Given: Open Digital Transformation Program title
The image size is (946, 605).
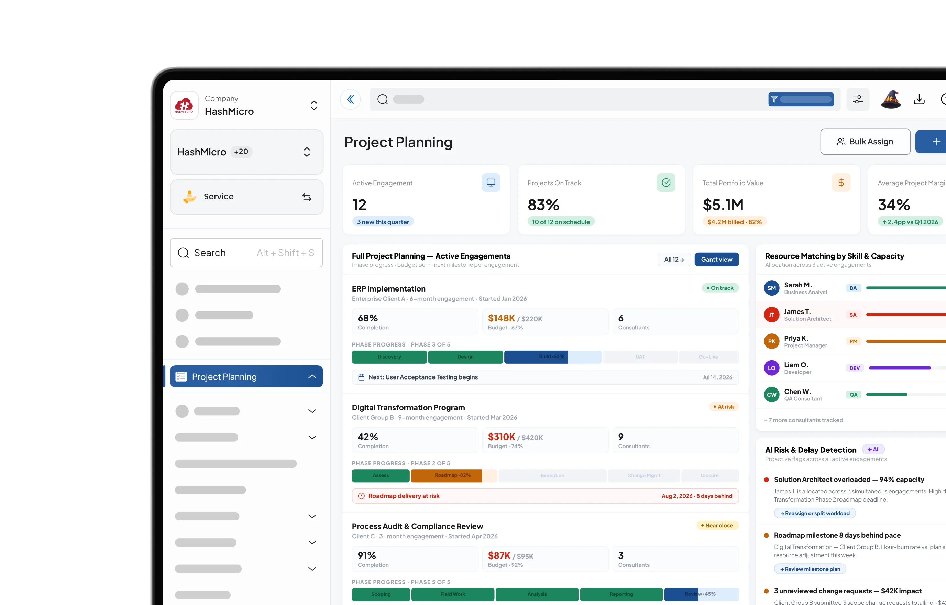Looking at the screenshot, I should 408,407.
